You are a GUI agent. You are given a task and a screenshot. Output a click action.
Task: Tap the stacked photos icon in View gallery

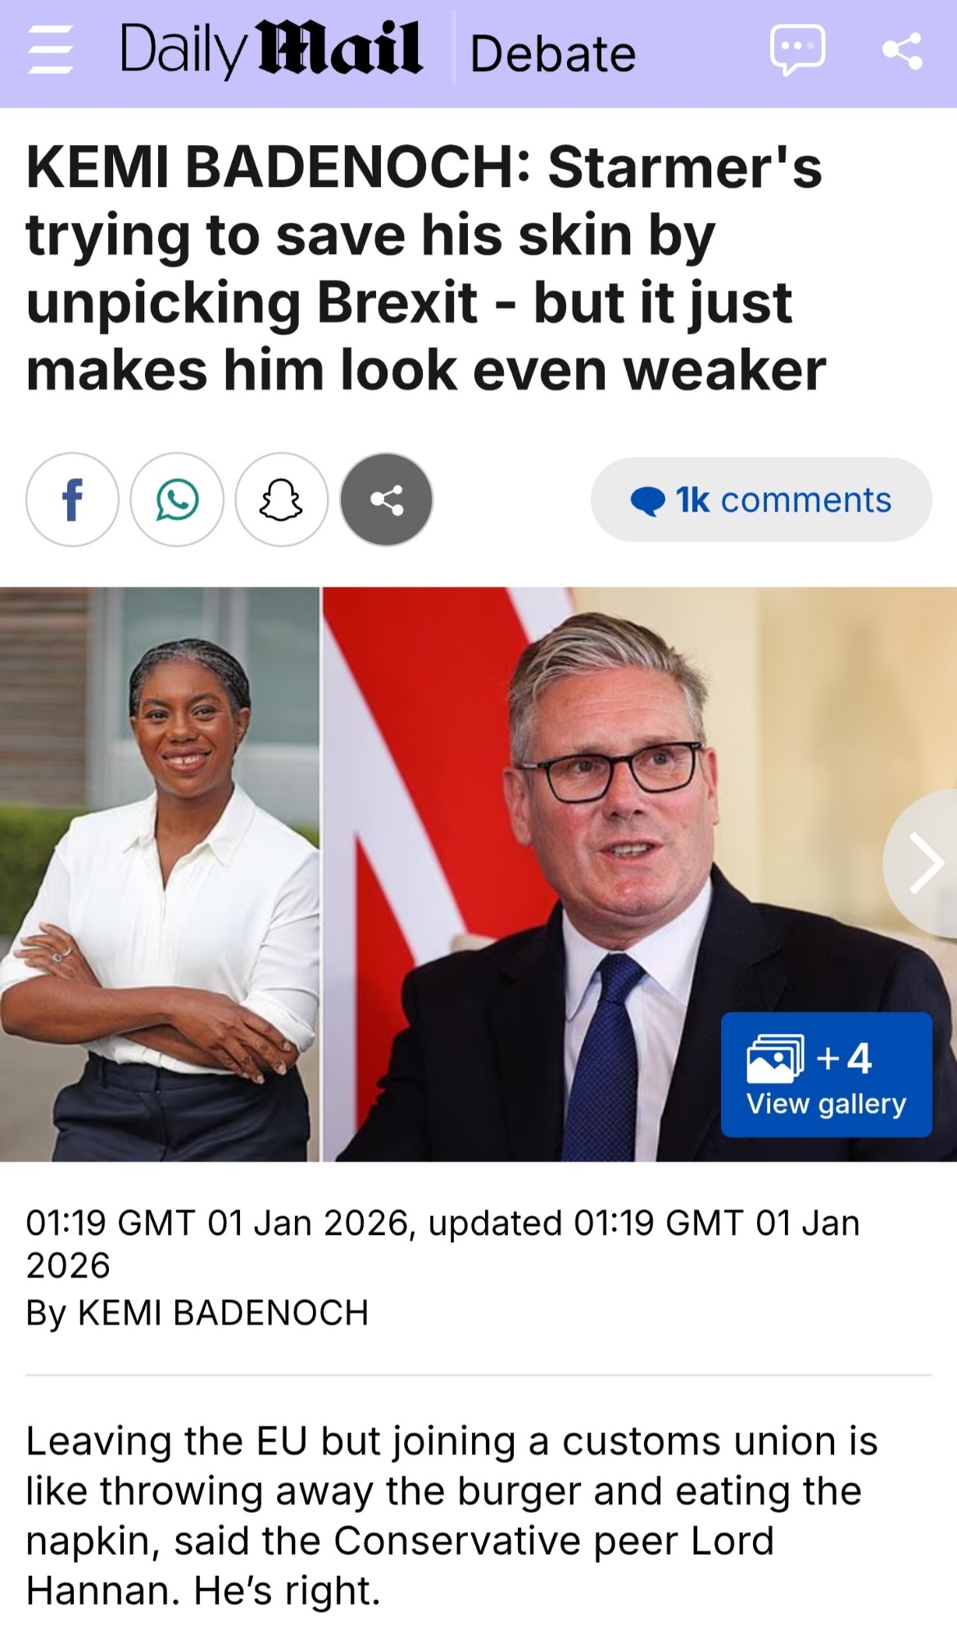pos(775,1059)
